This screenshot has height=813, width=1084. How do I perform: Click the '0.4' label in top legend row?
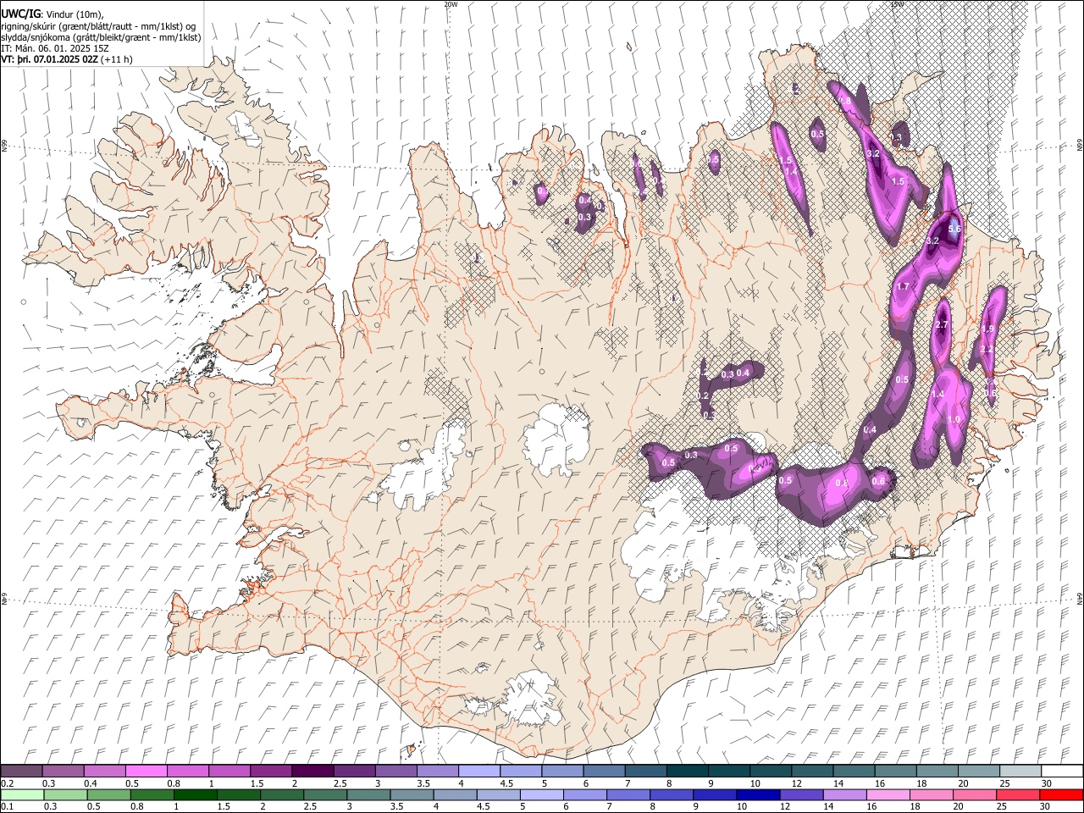click(x=91, y=783)
